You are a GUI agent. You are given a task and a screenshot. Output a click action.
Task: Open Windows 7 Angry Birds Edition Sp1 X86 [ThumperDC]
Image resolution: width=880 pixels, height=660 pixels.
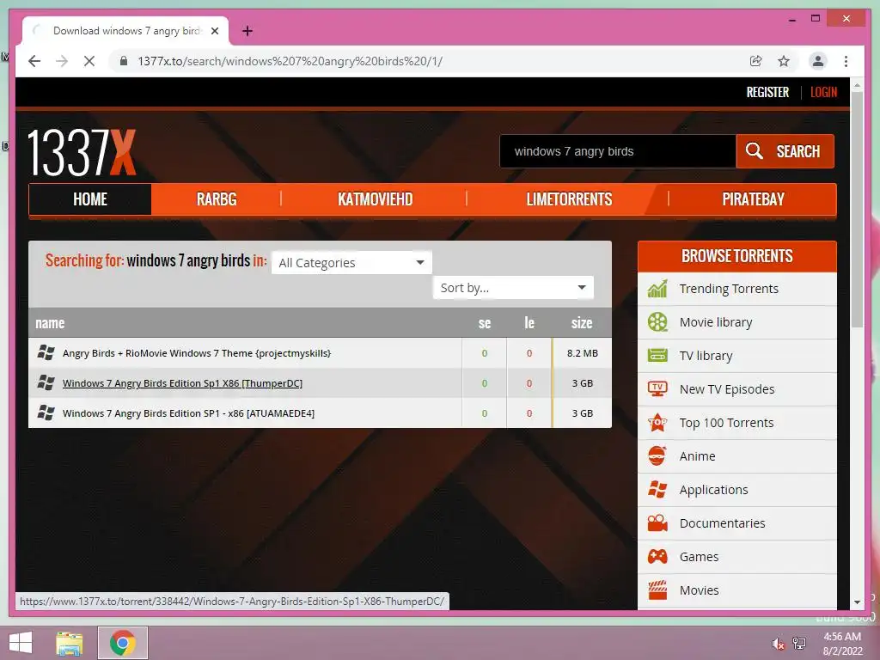(182, 383)
